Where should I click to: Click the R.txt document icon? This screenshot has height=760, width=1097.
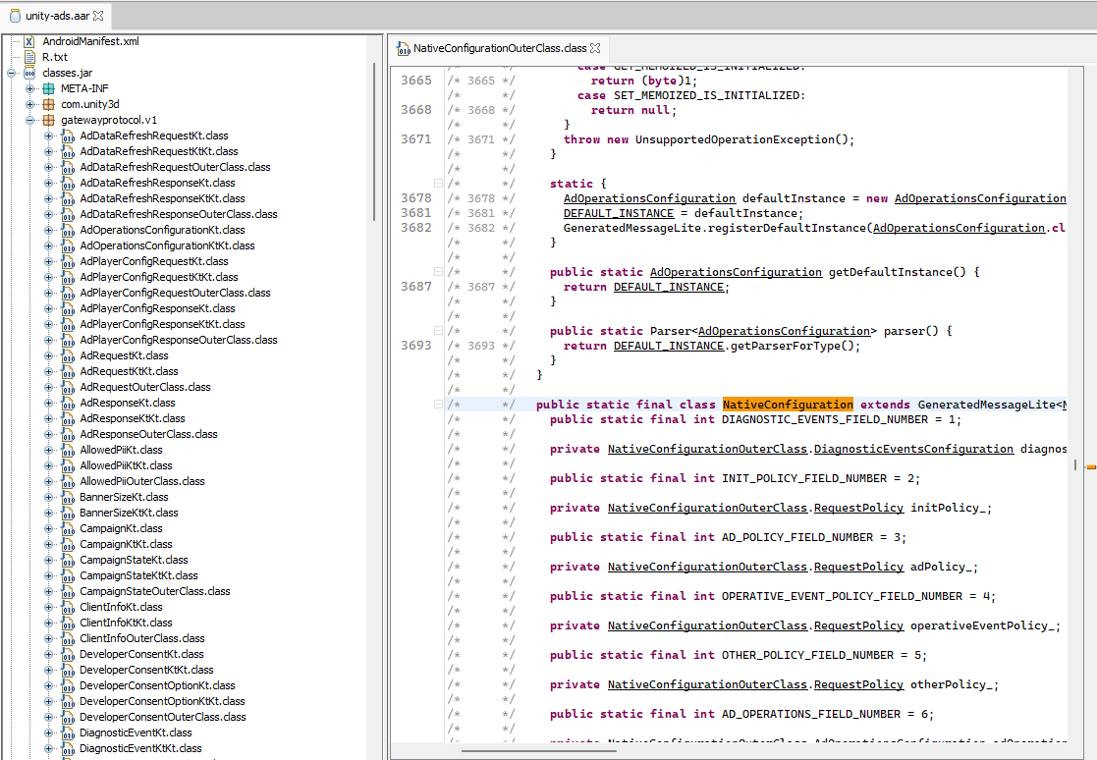tap(29, 57)
